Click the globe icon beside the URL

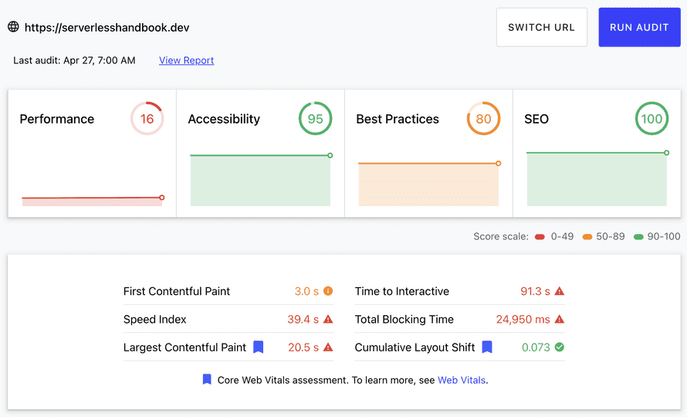[x=13, y=27]
